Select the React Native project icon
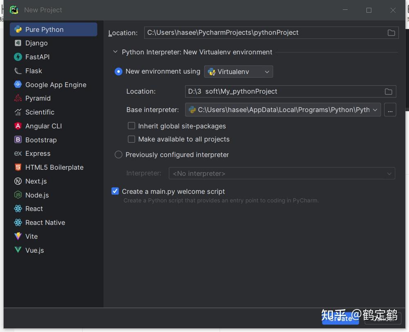 click(18, 222)
